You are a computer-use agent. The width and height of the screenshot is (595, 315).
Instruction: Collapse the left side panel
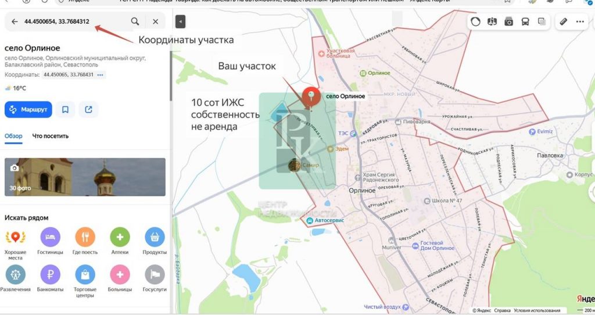[x=180, y=22]
